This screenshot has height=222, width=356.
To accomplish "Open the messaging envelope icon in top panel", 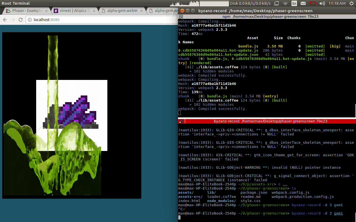I will point(303,4).
